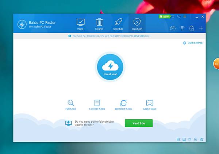Click the Windows flag status icon
The height and width of the screenshot is (154, 219).
[202, 139]
